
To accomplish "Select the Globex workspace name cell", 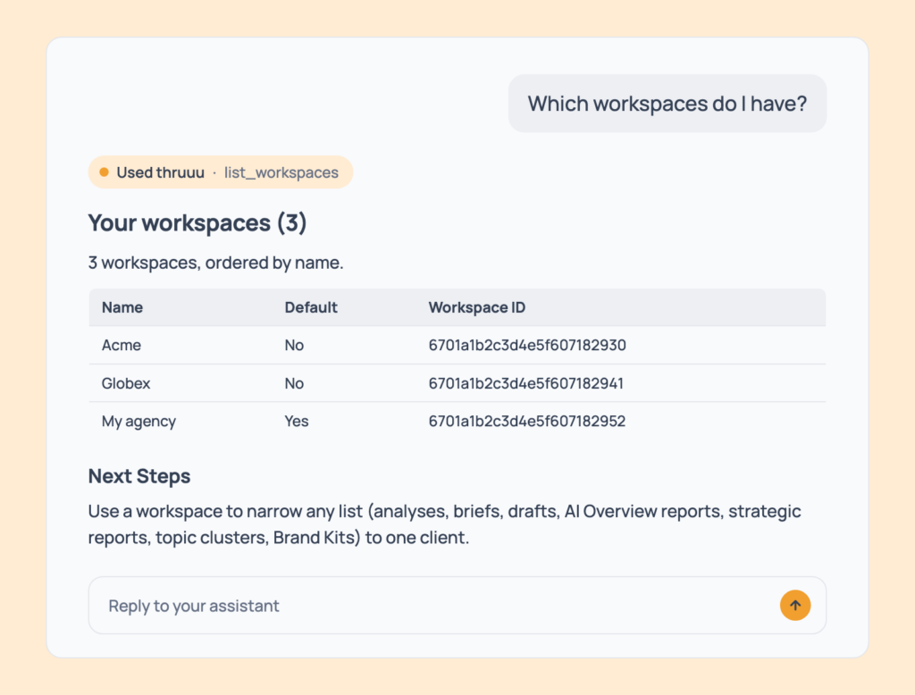I will pos(126,383).
